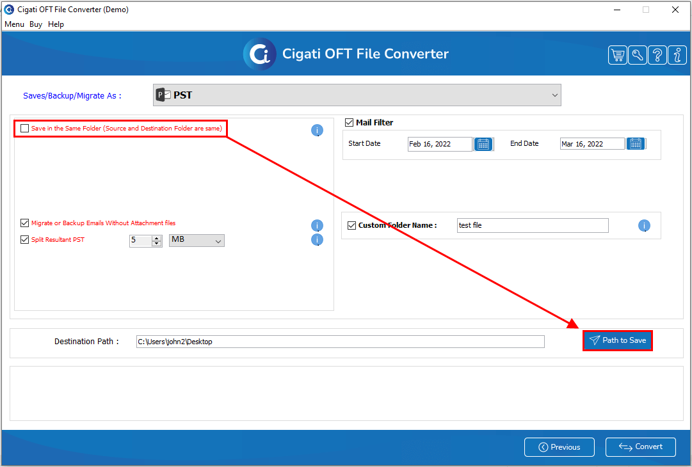This screenshot has width=692, height=467.
Task: Open the Buy menu
Action: pyautogui.click(x=36, y=24)
